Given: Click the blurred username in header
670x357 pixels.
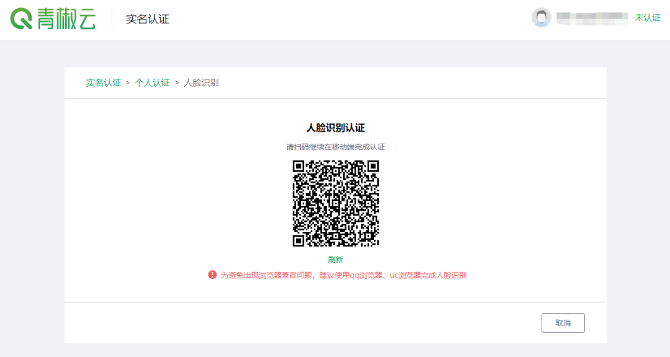Looking at the screenshot, I should (592, 18).
